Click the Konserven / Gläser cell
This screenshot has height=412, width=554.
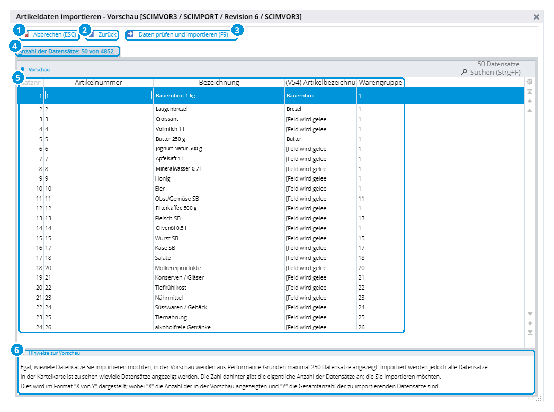tap(219, 277)
